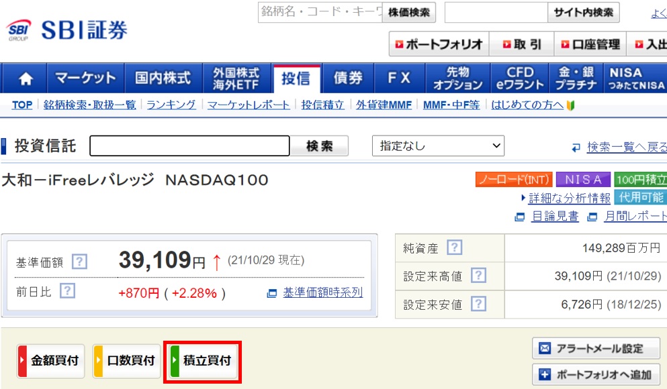The width and height of the screenshot is (667, 389).
Task: Click the 100円積立 green badge
Action: pos(641,180)
